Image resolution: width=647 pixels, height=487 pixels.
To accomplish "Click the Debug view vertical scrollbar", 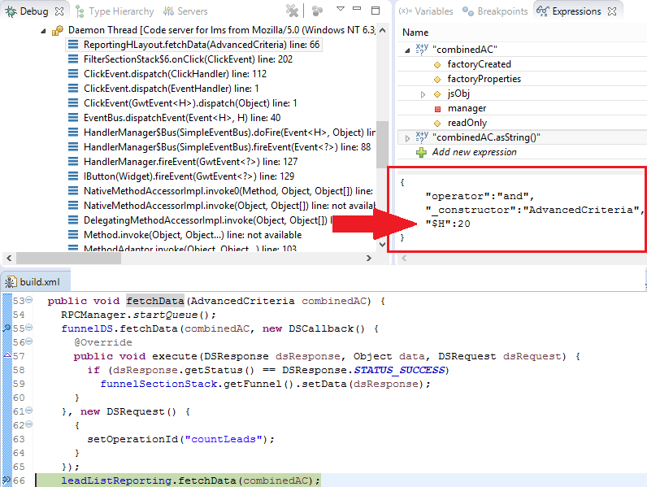I will point(381,122).
